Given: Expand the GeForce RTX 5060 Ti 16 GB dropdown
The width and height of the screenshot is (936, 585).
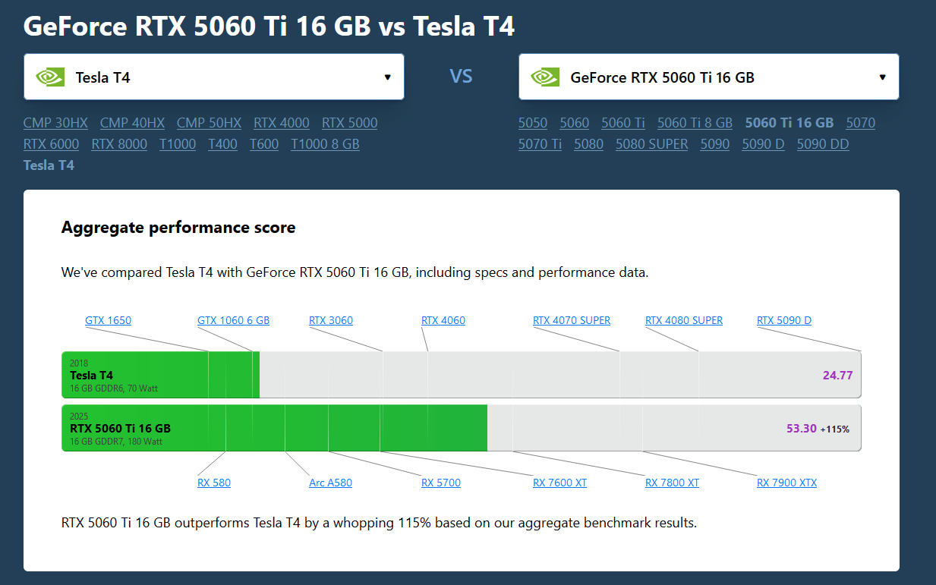Looking at the screenshot, I should (x=882, y=77).
